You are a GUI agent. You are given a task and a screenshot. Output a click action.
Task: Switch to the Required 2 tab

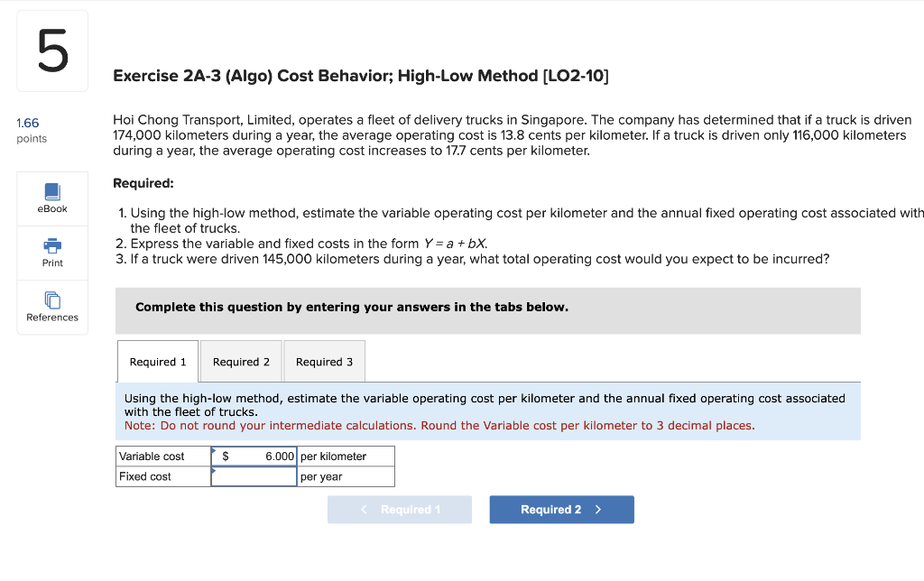[x=240, y=361]
